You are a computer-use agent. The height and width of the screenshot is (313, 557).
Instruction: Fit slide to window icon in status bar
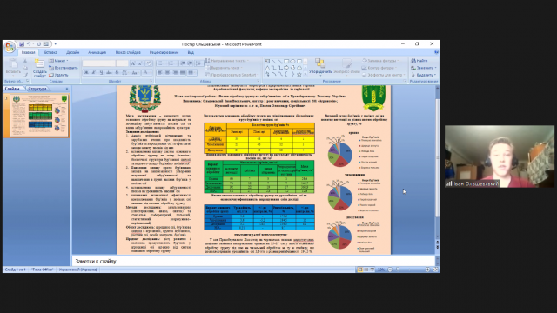coord(435,270)
